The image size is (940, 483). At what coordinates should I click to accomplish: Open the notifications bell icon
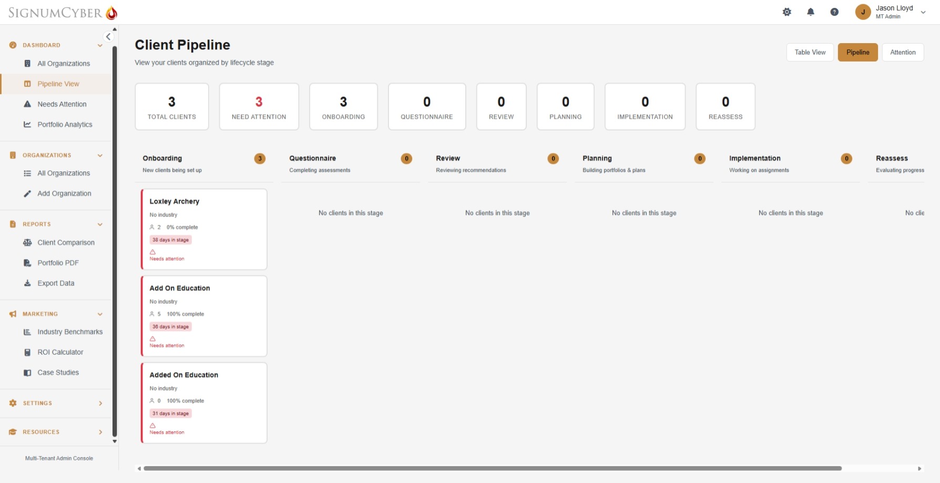tap(811, 12)
